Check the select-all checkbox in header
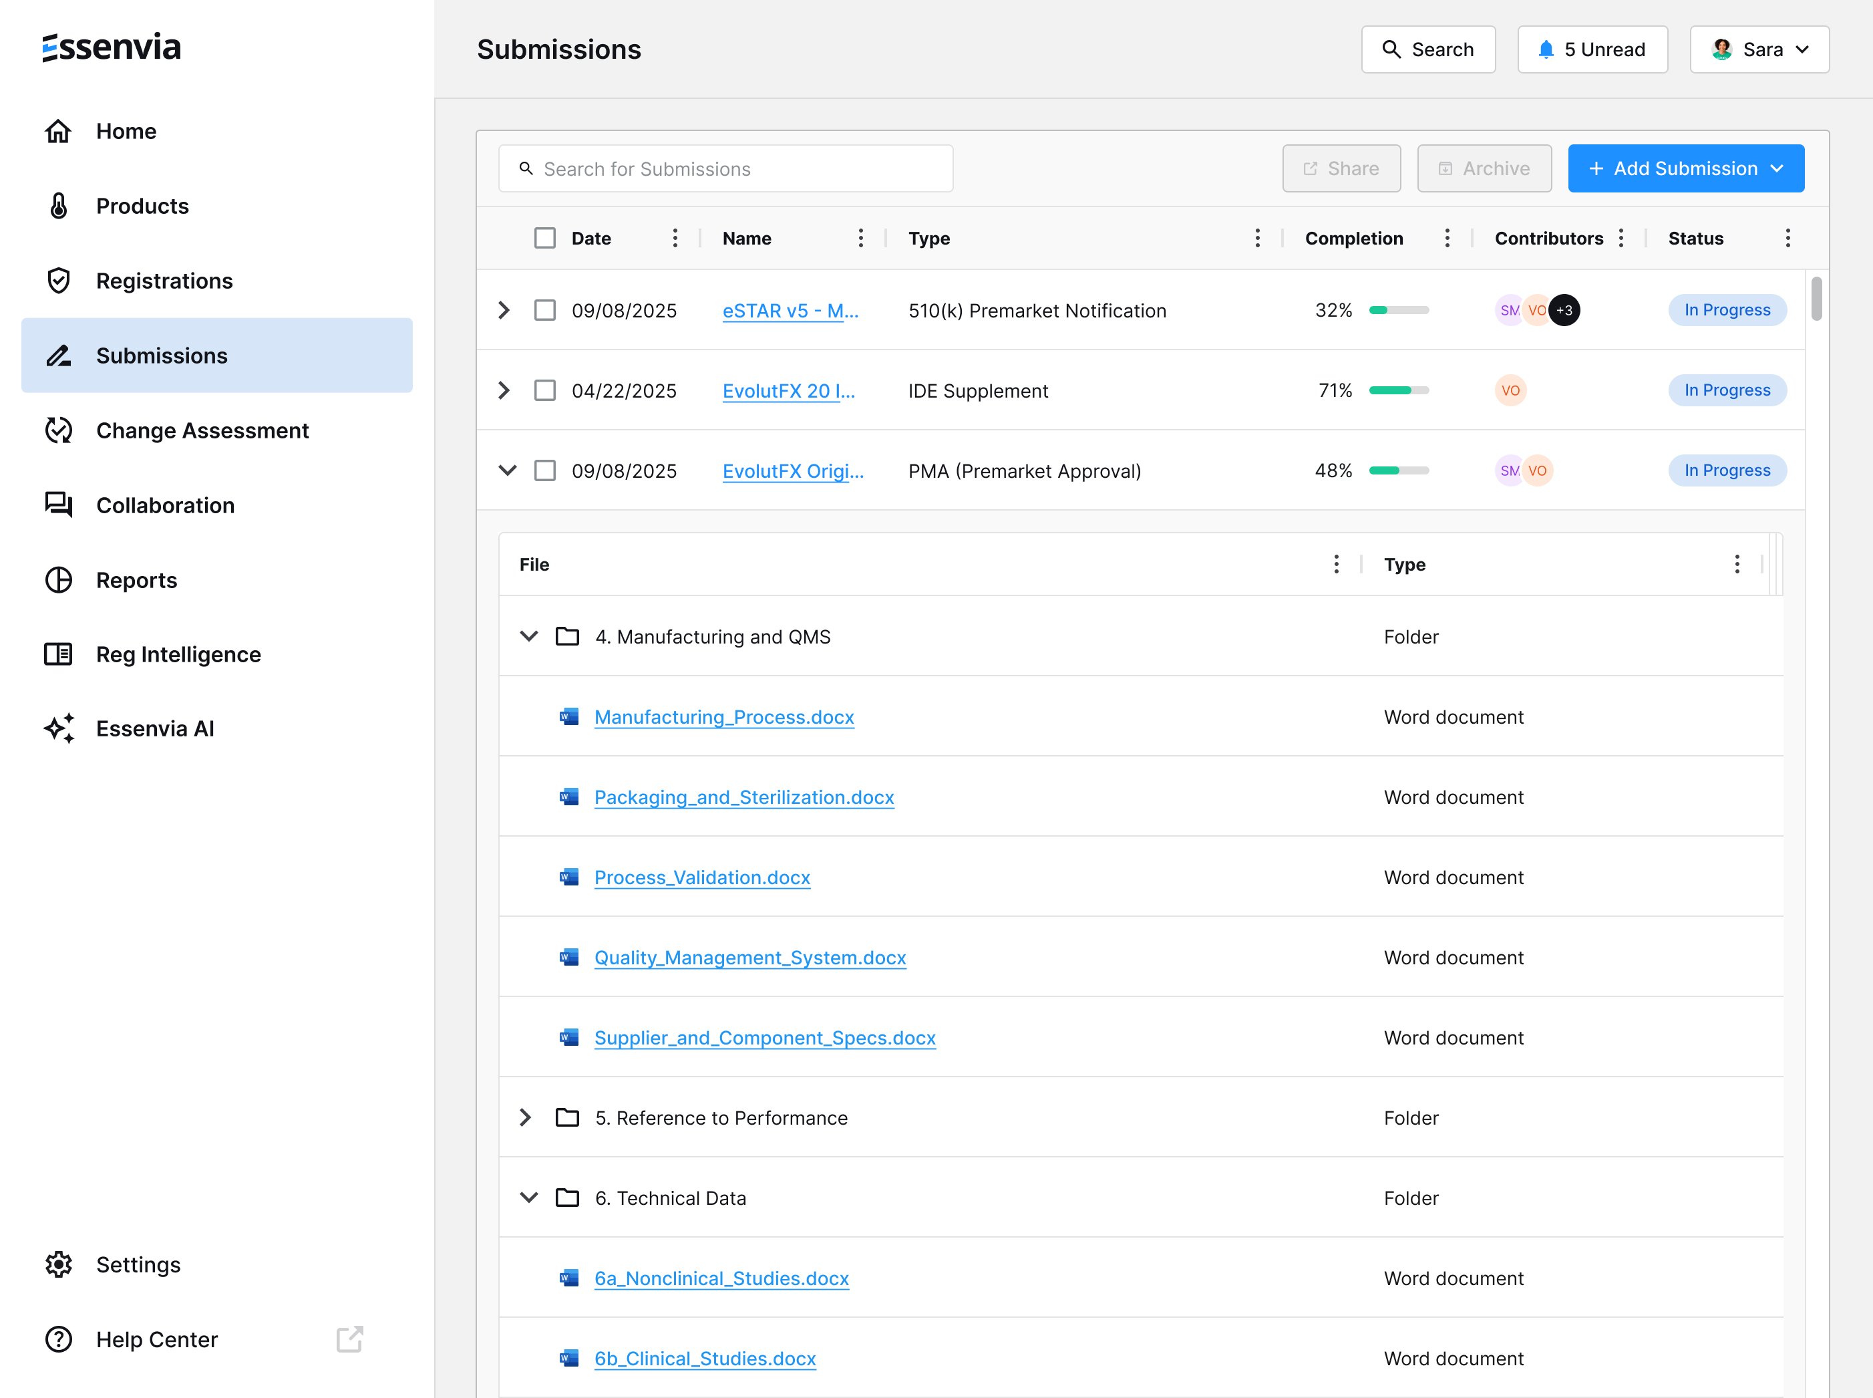The width and height of the screenshot is (1873, 1398). [x=545, y=239]
